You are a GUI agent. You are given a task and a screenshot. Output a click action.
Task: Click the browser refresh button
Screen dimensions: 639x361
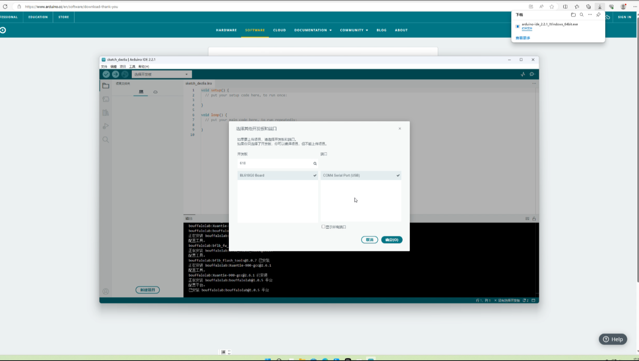point(5,6)
